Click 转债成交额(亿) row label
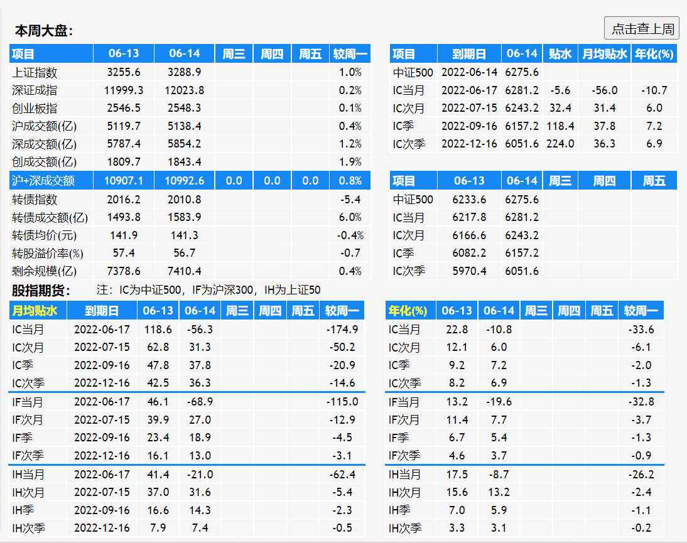This screenshot has width=687, height=543. click(x=50, y=217)
